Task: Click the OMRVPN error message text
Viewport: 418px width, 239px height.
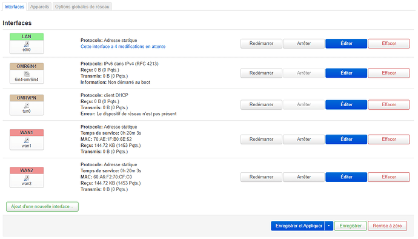Action: (x=136, y=114)
